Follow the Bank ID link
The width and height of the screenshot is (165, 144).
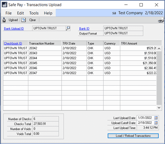[x=84, y=29]
